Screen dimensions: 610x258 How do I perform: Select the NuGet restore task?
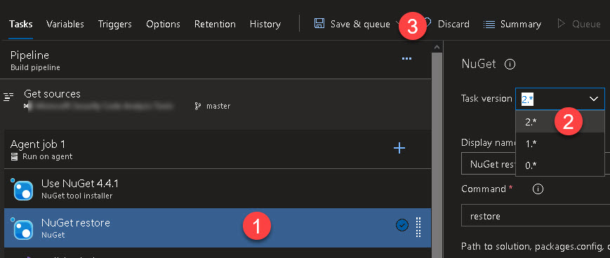[218, 228]
